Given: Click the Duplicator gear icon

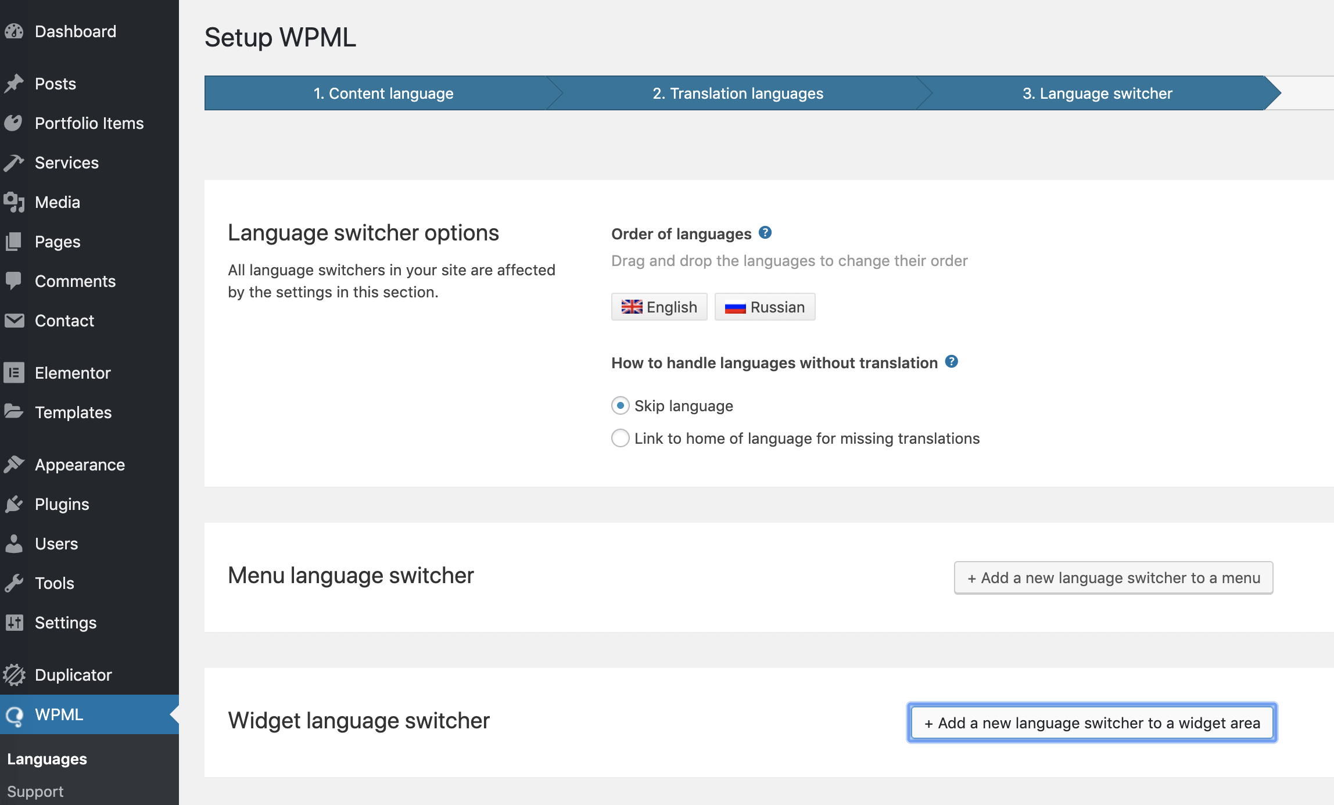Looking at the screenshot, I should [14, 675].
